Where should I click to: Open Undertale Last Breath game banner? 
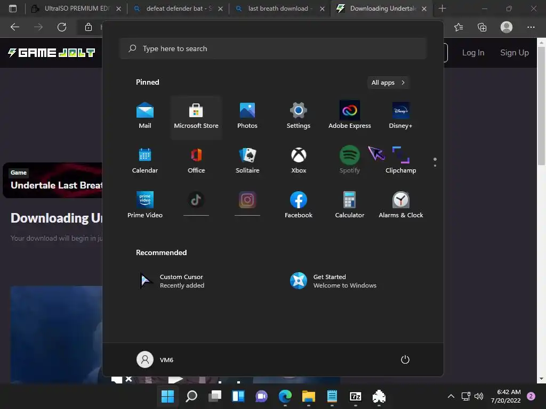(53, 180)
